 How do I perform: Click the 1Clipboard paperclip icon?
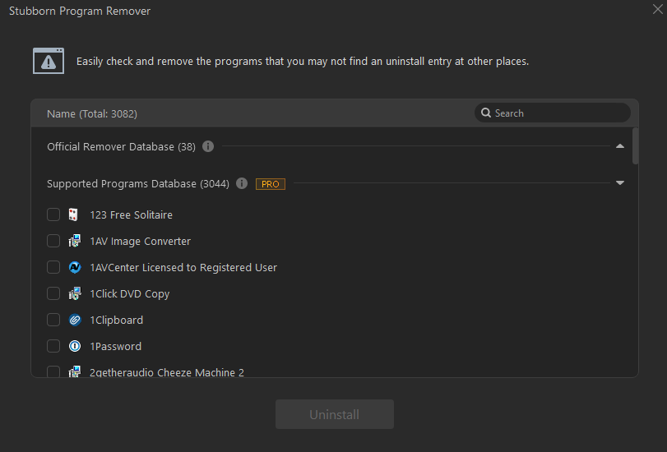[x=75, y=321]
